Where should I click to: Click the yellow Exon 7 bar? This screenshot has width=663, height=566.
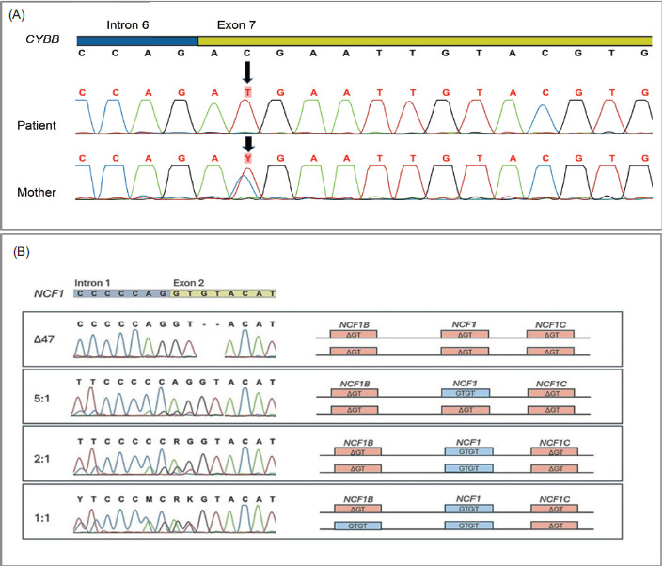tap(425, 40)
